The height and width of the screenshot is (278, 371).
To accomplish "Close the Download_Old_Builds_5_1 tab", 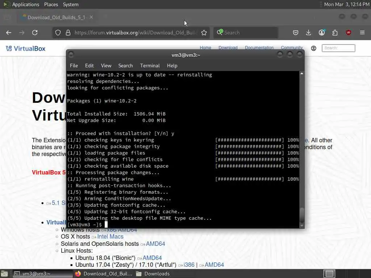I will point(91,17).
